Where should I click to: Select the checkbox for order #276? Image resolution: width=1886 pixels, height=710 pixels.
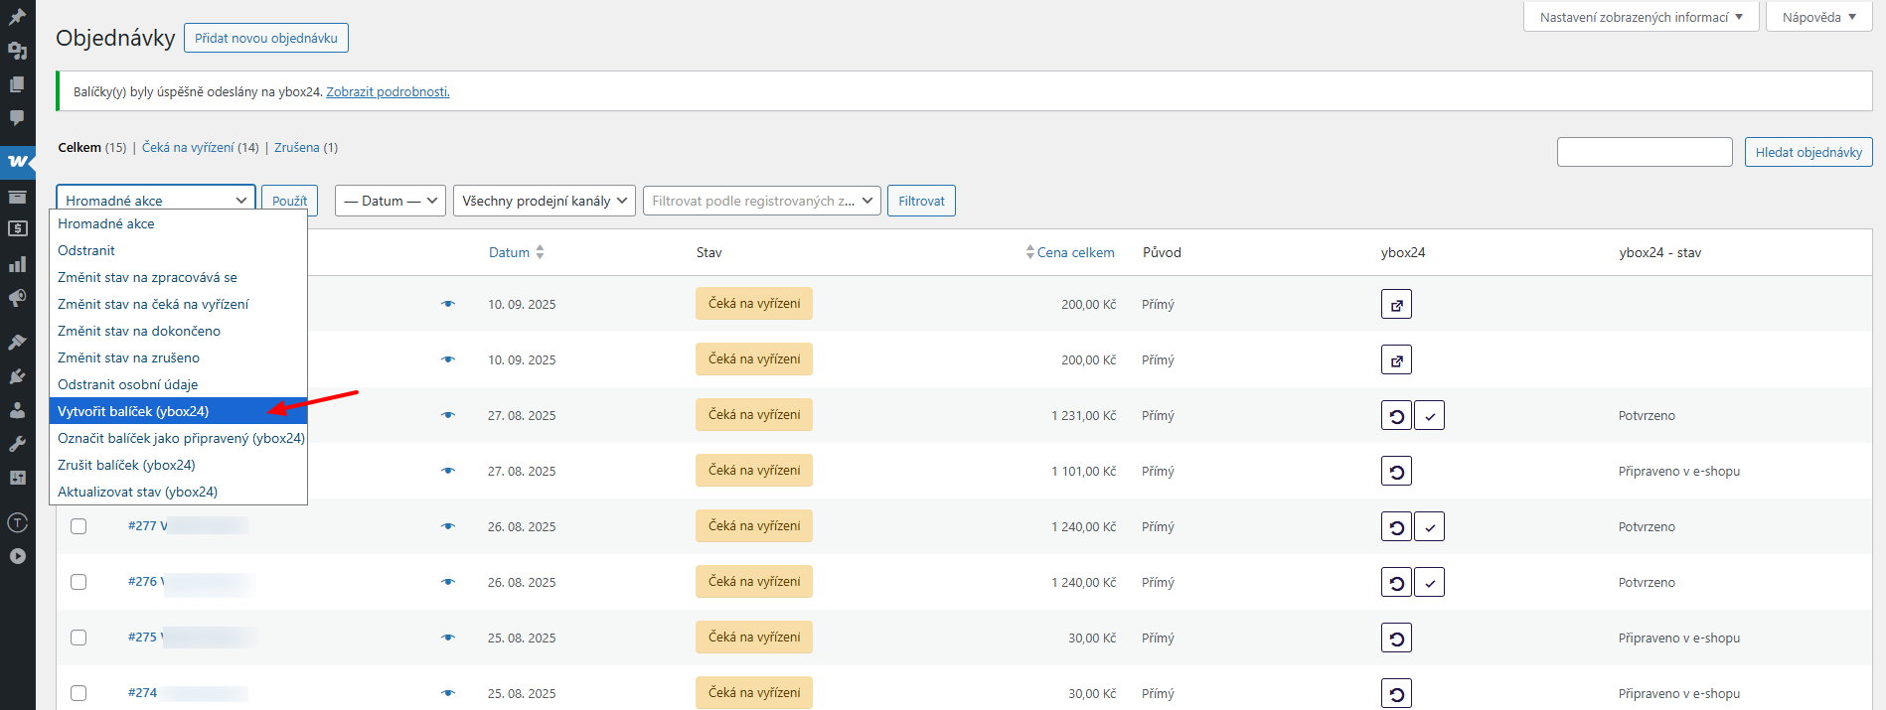coord(79,582)
